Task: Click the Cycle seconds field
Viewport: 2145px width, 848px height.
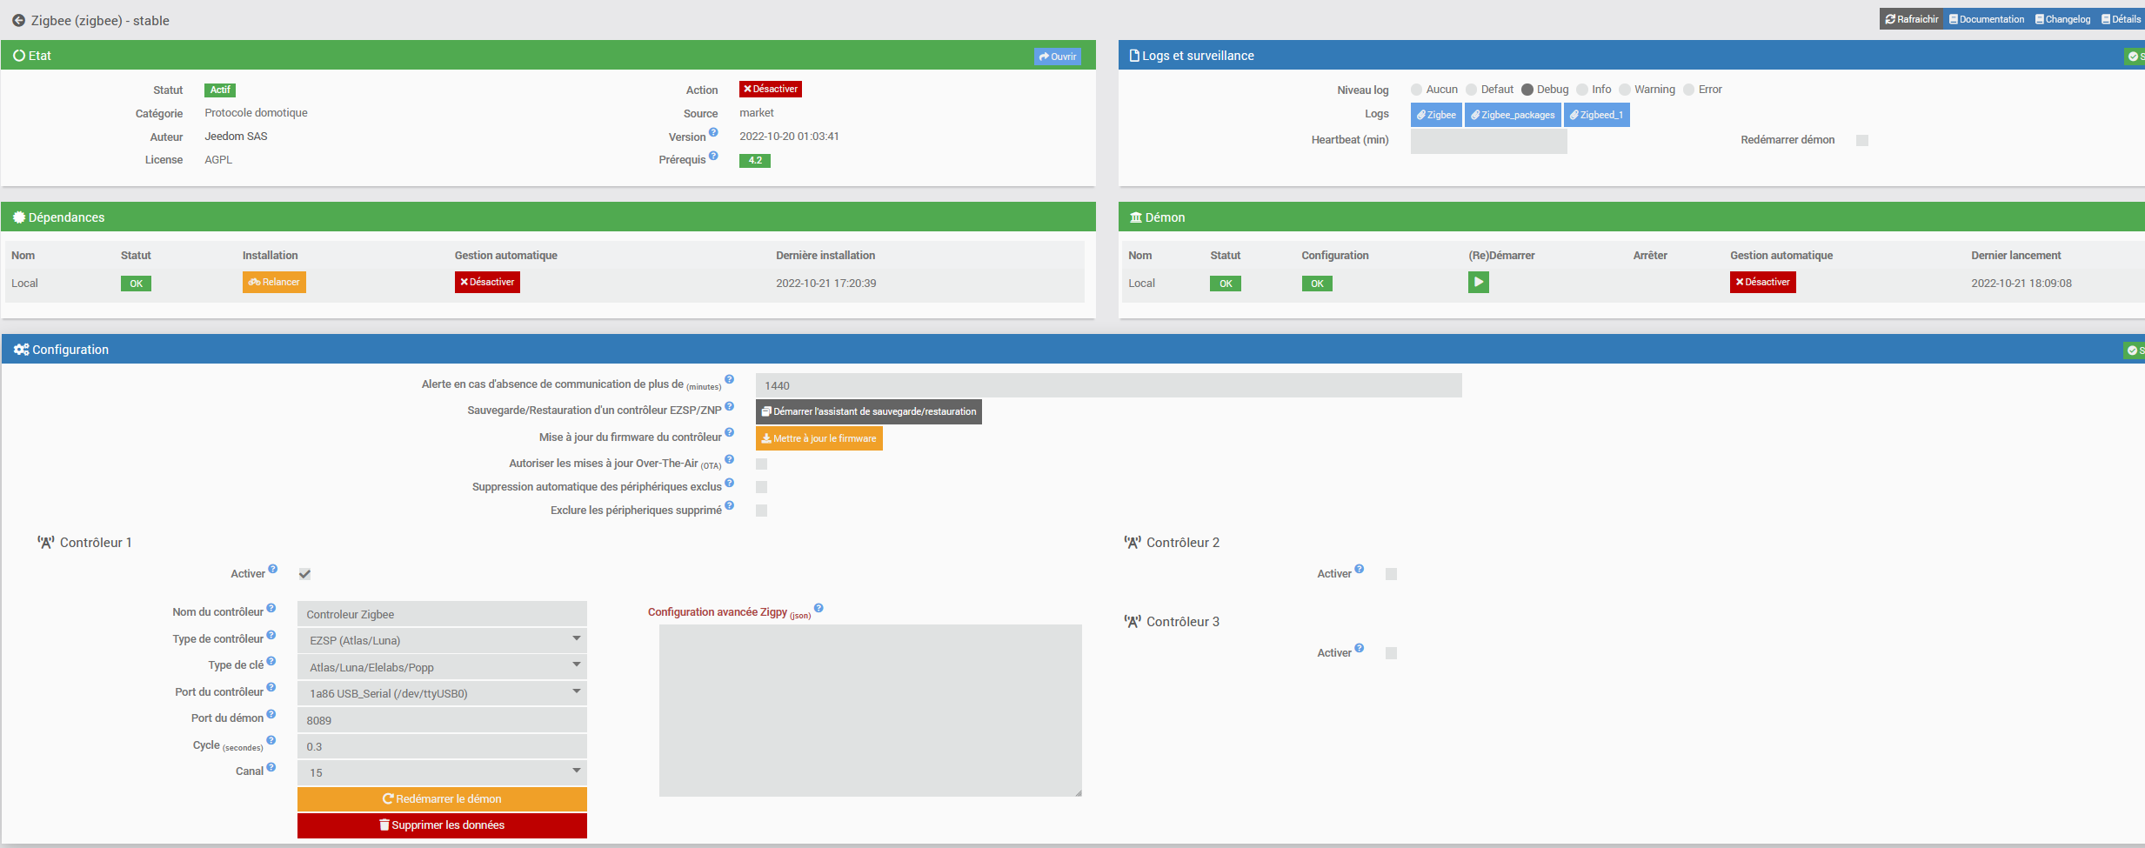Action: pyautogui.click(x=442, y=746)
